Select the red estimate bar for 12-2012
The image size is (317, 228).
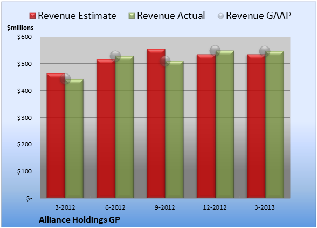click(x=206, y=126)
